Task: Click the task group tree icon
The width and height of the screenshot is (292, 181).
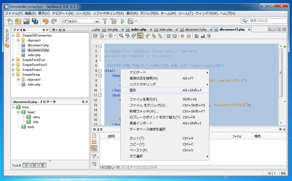Action: click(94, 164)
